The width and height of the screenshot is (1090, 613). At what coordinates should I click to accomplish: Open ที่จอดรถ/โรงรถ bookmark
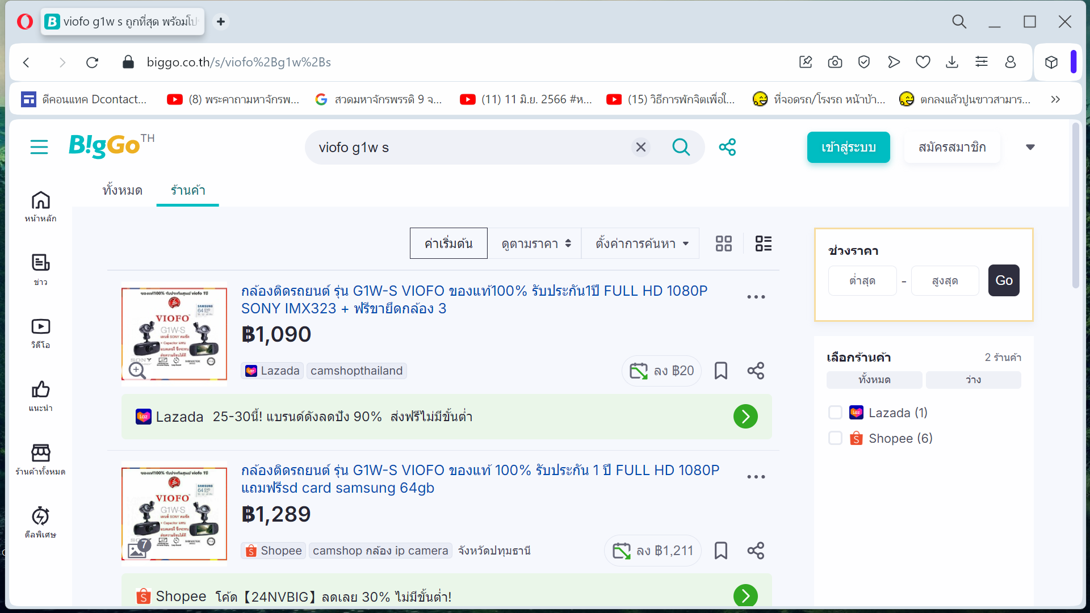point(819,99)
